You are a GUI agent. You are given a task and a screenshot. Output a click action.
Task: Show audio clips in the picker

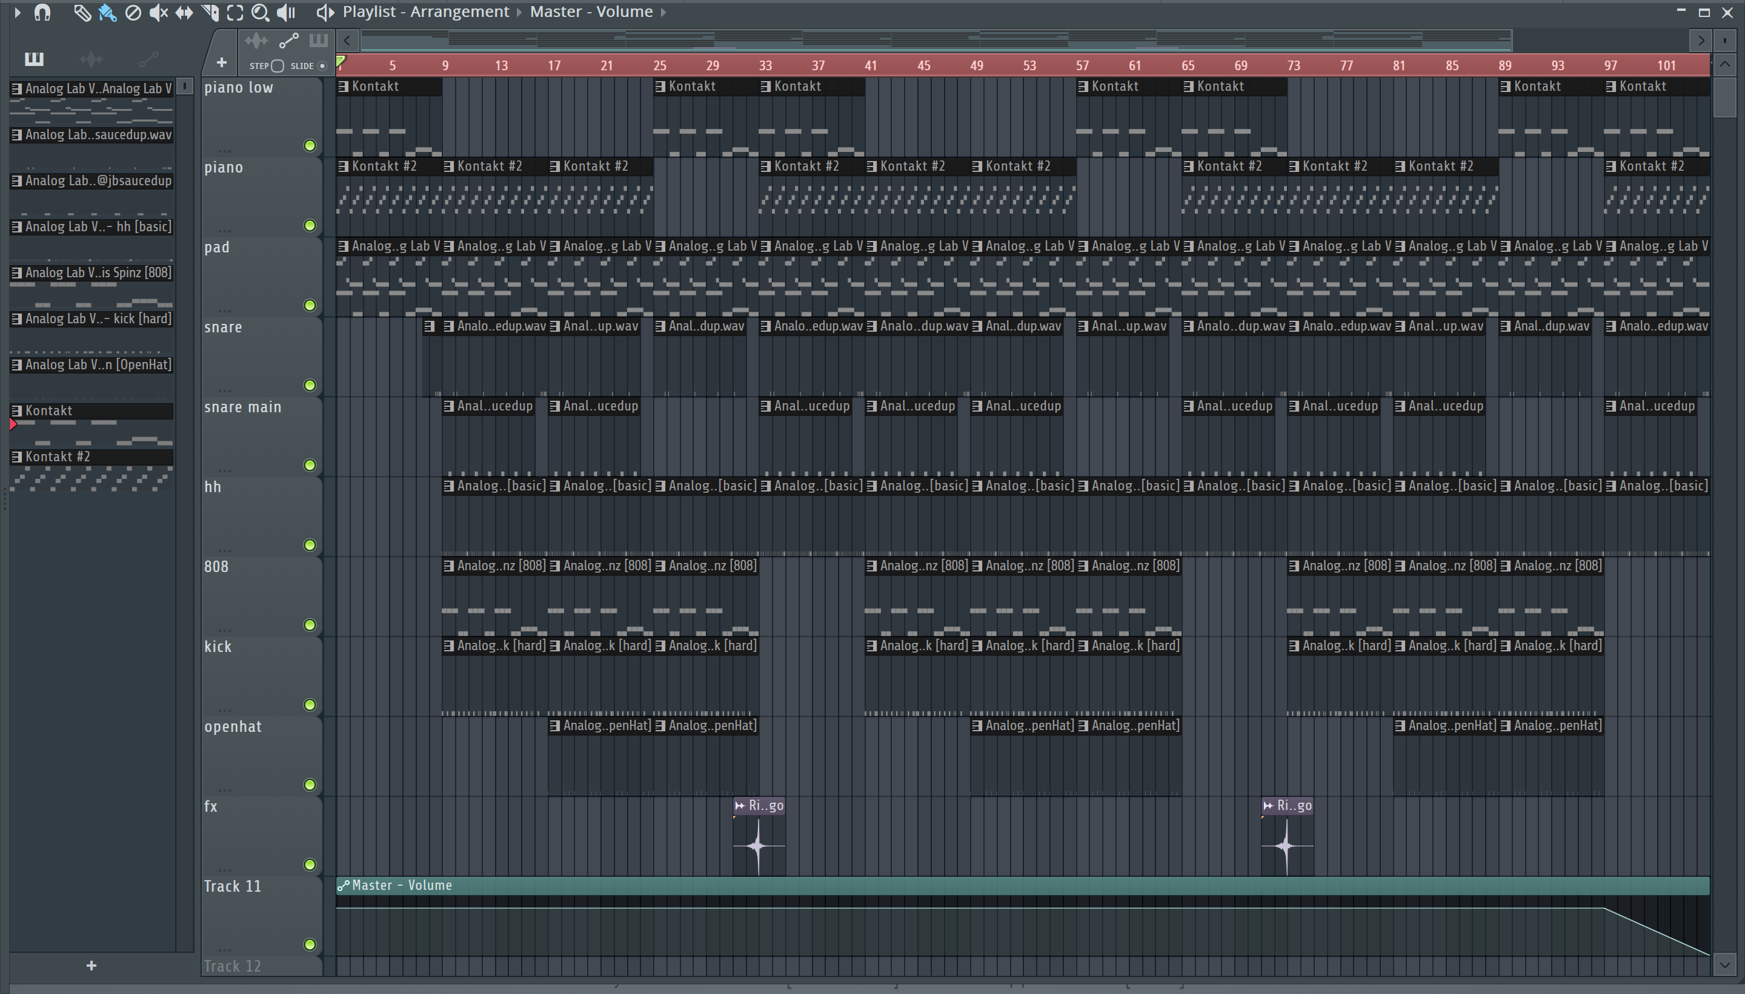[x=91, y=59]
